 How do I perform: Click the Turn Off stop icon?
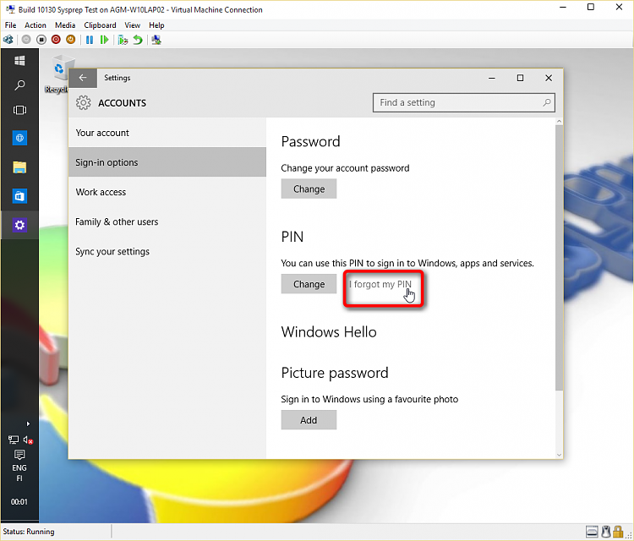pyautogui.click(x=41, y=40)
